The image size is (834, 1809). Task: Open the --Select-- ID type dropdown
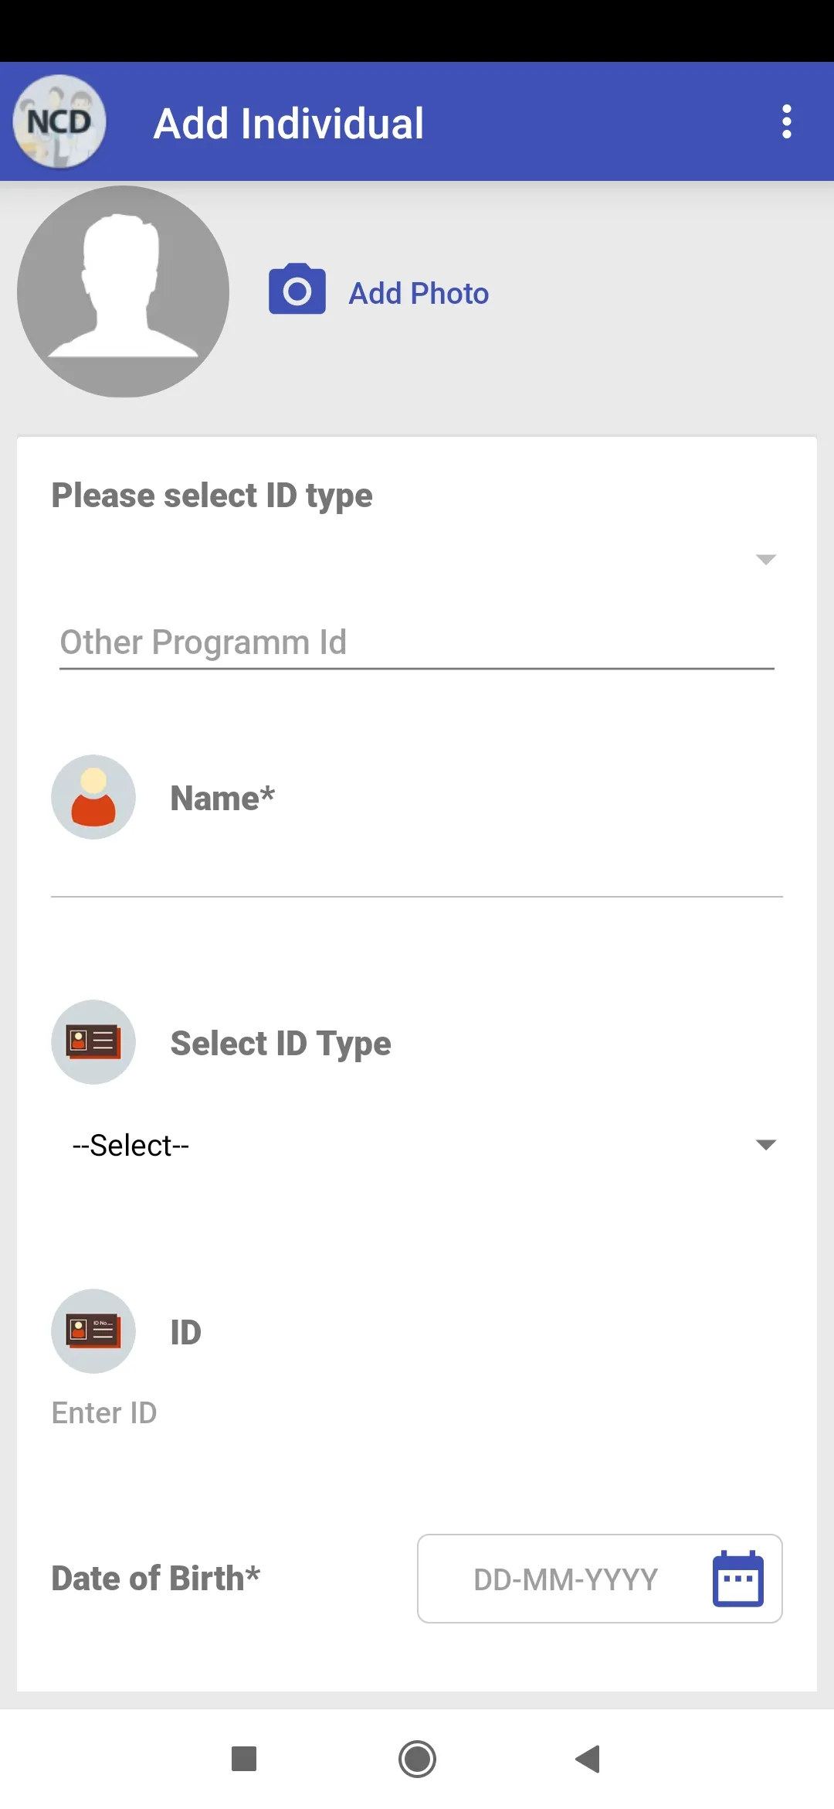tap(417, 1145)
